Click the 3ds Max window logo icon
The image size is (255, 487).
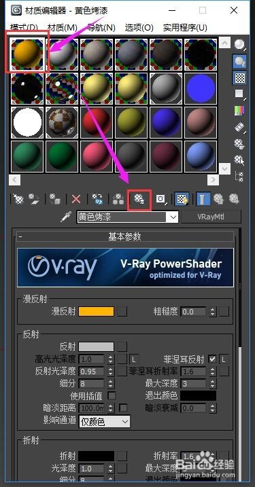[16, 10]
